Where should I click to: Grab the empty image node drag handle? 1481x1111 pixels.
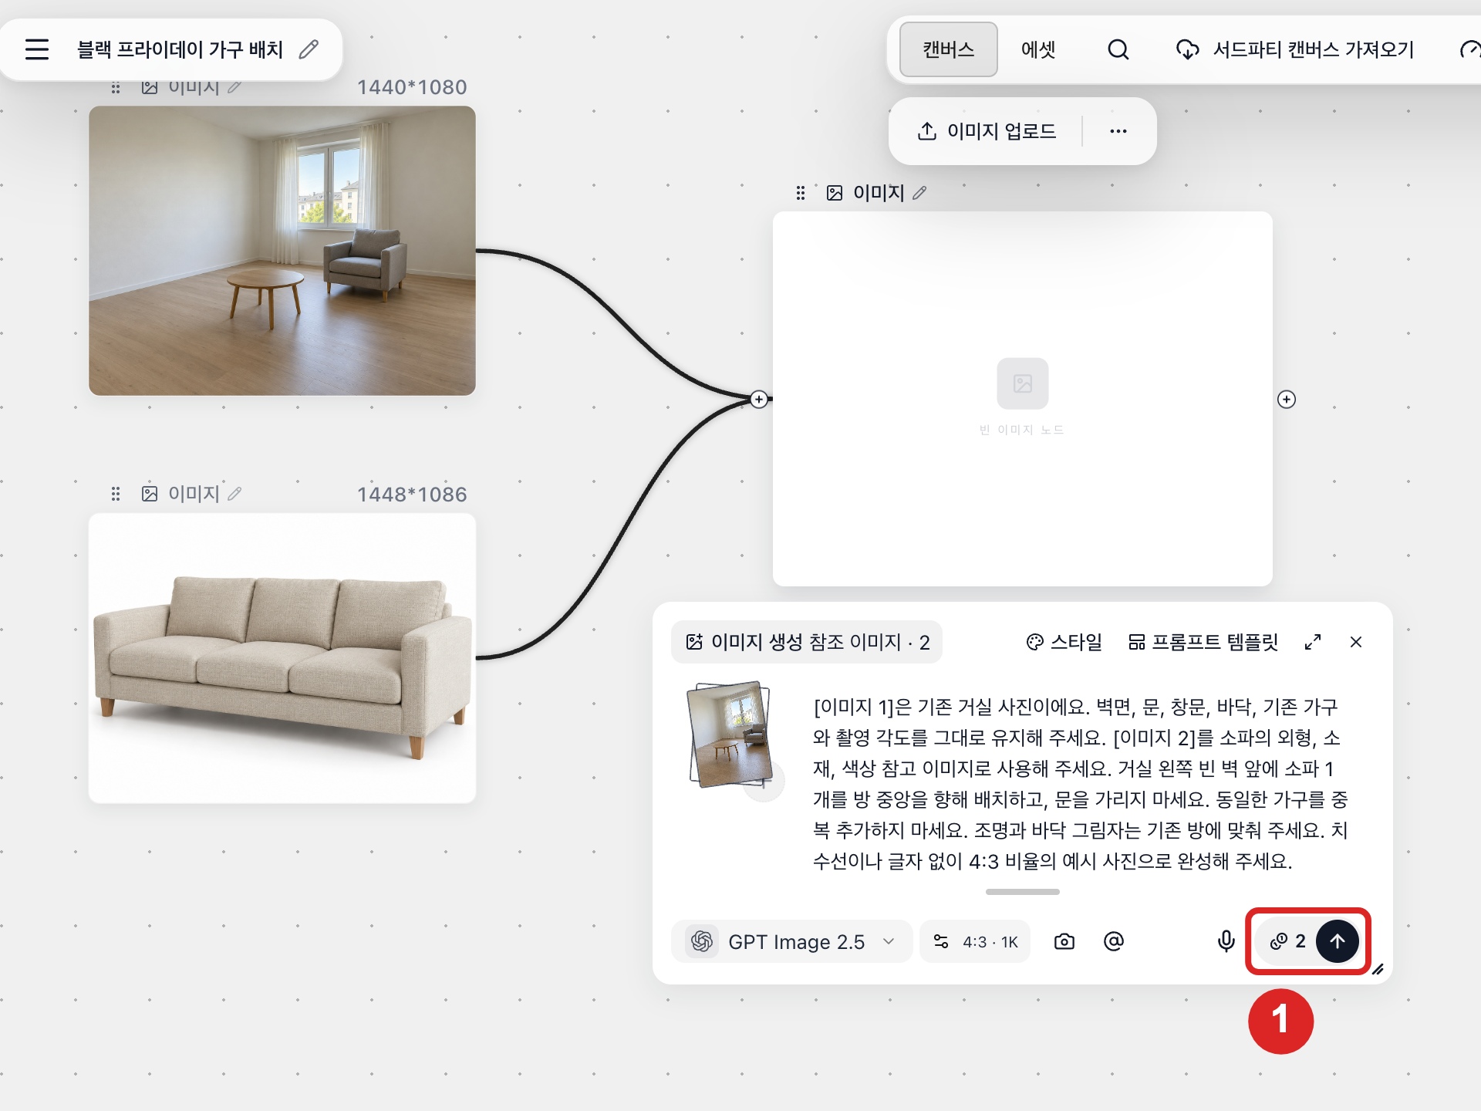click(x=801, y=193)
